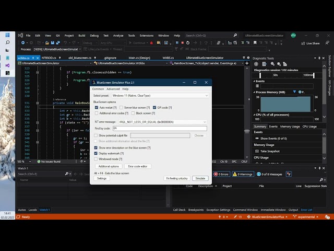
Task: Click the Live Share icon
Action: [303, 43]
